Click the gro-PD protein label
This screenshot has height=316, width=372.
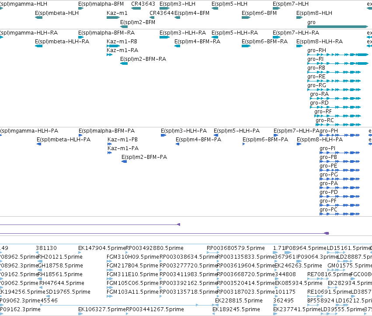point(329,193)
